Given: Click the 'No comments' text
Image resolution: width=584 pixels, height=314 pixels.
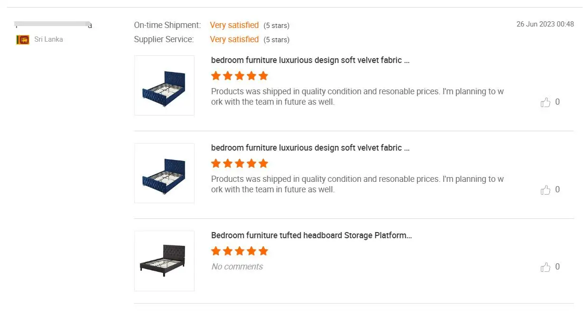Looking at the screenshot, I should pos(237,267).
